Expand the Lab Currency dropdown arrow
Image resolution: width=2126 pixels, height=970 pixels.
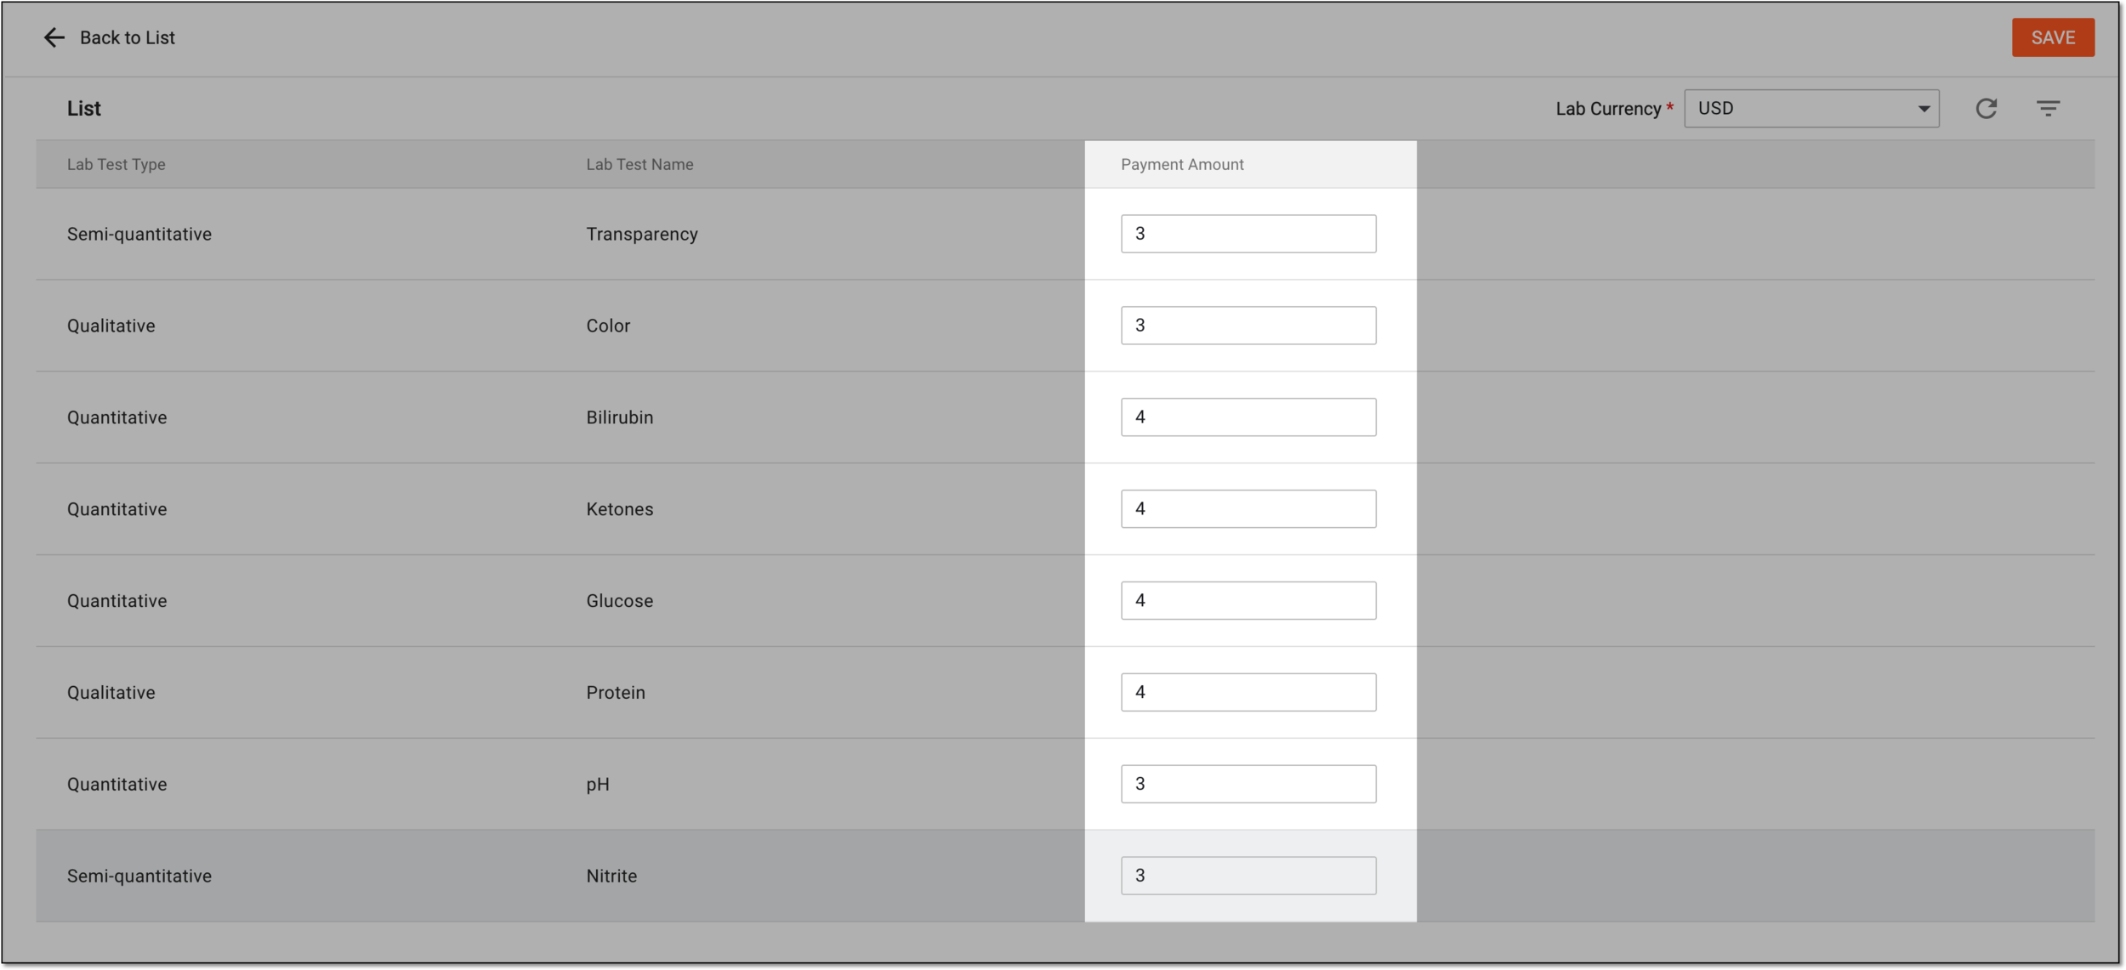1924,109
